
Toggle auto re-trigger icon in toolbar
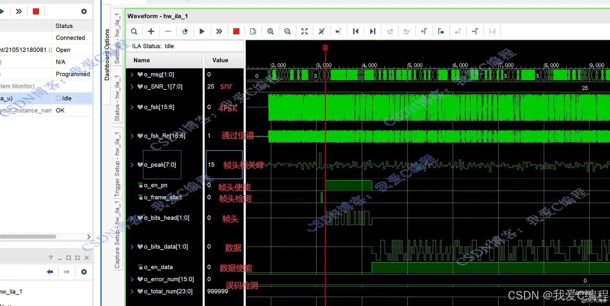[x=185, y=31]
